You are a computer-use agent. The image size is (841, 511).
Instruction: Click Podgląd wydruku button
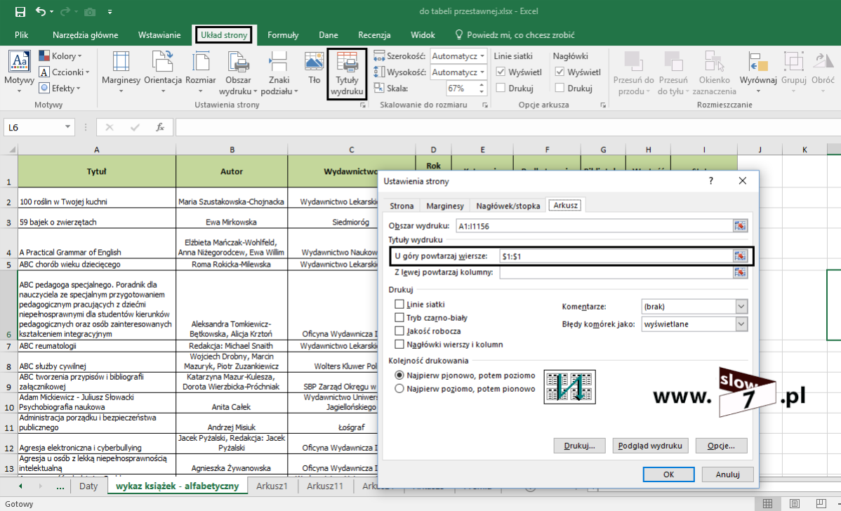650,446
